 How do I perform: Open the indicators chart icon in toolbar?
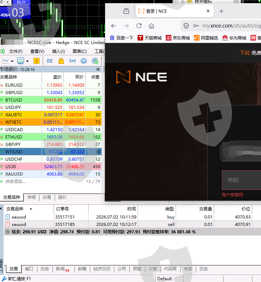click(x=20, y=61)
